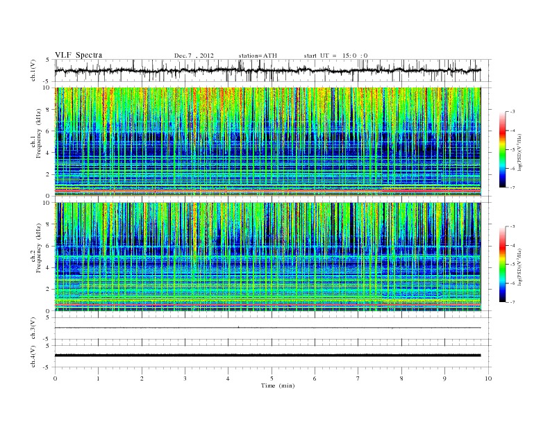Click the ch.2 color bar "log(PSD)(V²/Hz)" label
This screenshot has height=425, width=550.
point(519,267)
